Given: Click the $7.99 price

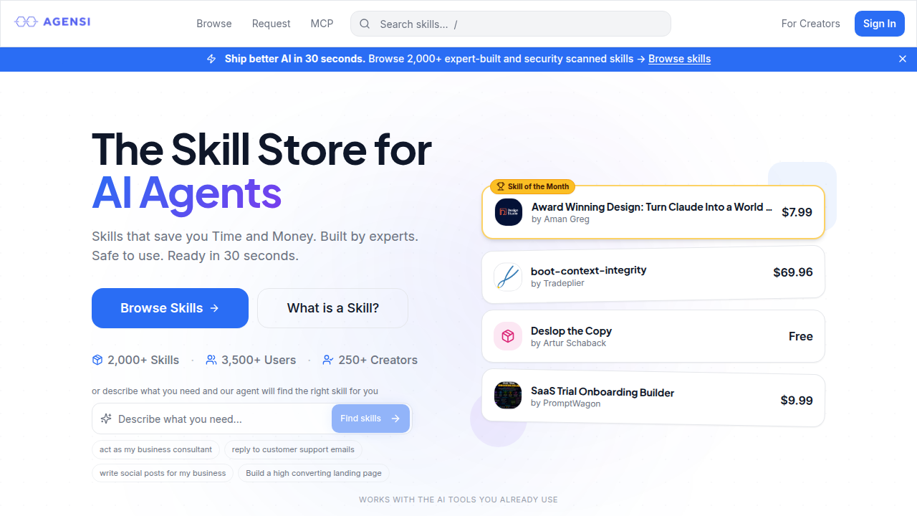Looking at the screenshot, I should [x=797, y=212].
